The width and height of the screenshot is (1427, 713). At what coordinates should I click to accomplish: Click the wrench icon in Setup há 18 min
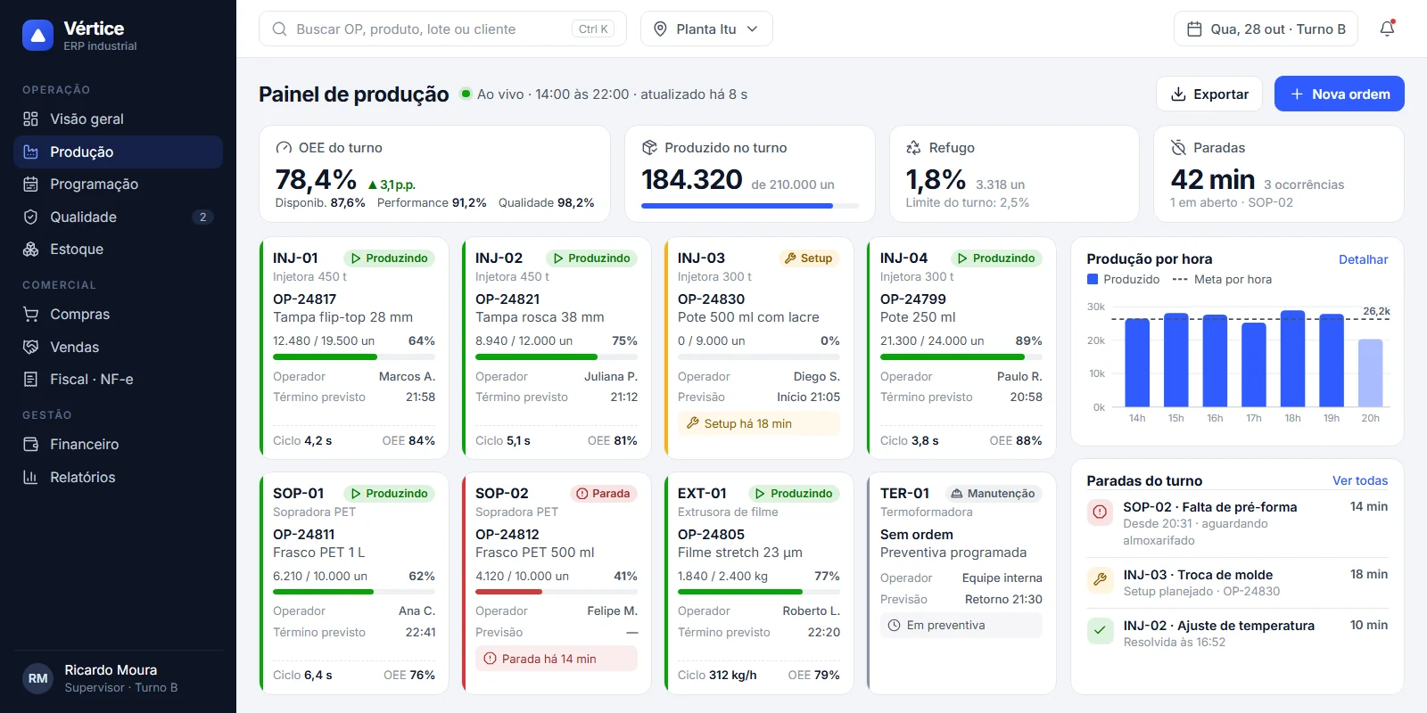pyautogui.click(x=692, y=423)
